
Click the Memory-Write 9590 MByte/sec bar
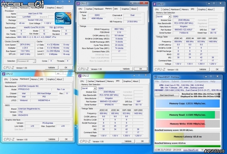point(188,124)
